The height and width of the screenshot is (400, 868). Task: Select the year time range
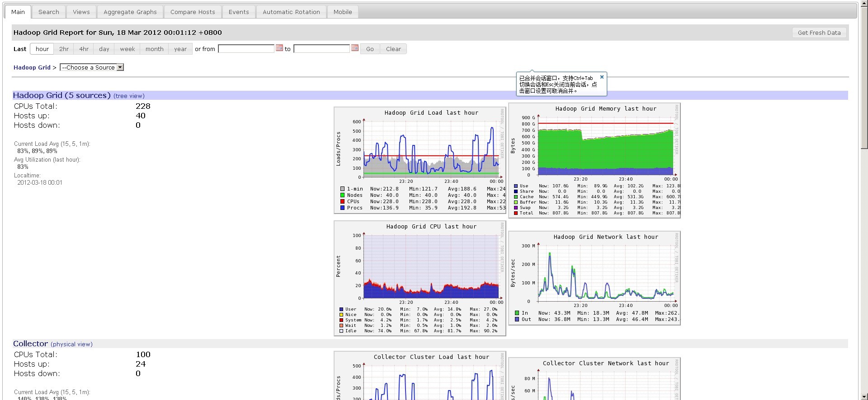pos(180,49)
